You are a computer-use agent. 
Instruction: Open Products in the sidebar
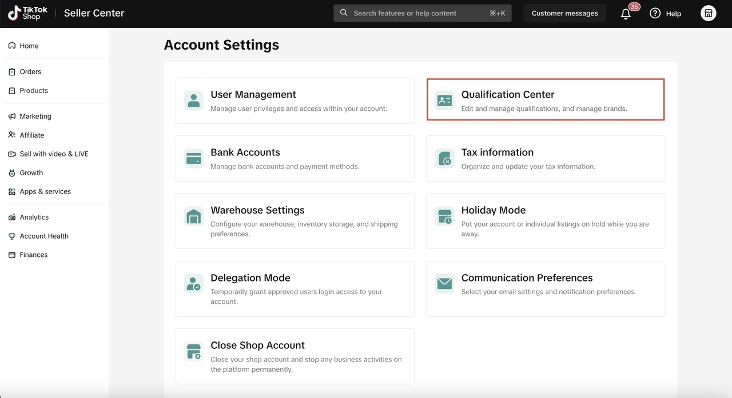(34, 90)
